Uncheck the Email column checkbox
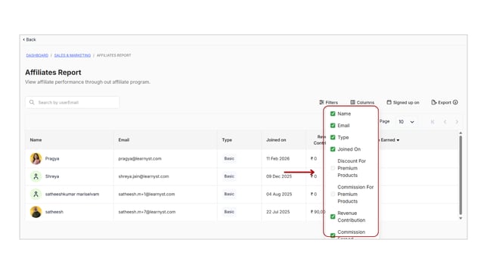 pyautogui.click(x=333, y=126)
